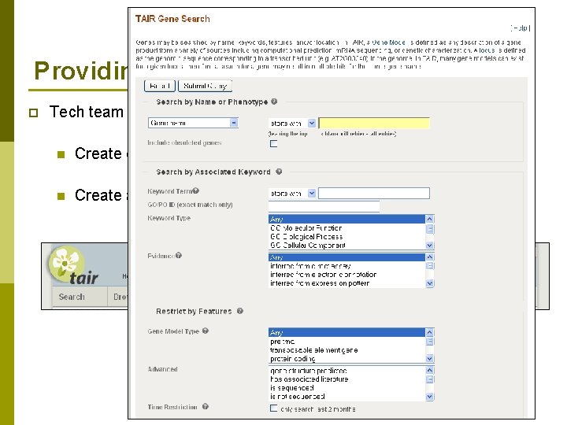Open starts with dropdown for Keyword Term
This screenshot has width=567, height=425.
tap(292, 194)
